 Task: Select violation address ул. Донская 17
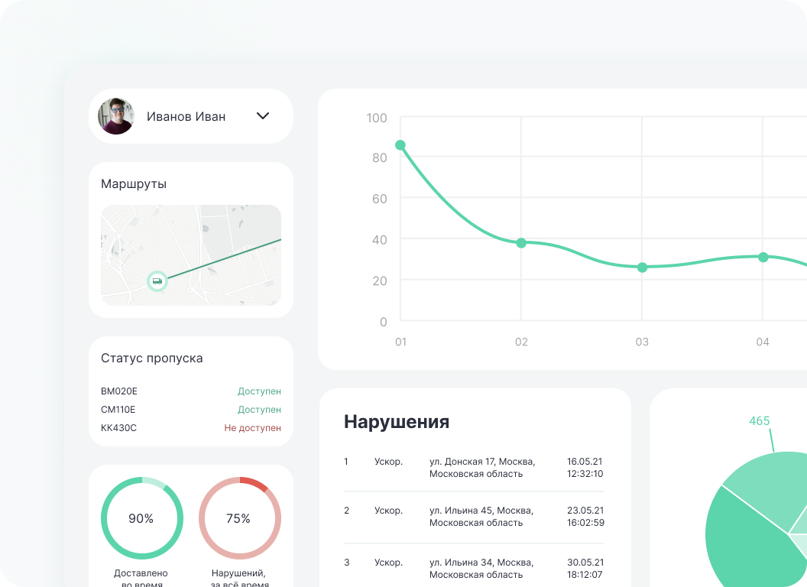pos(482,468)
